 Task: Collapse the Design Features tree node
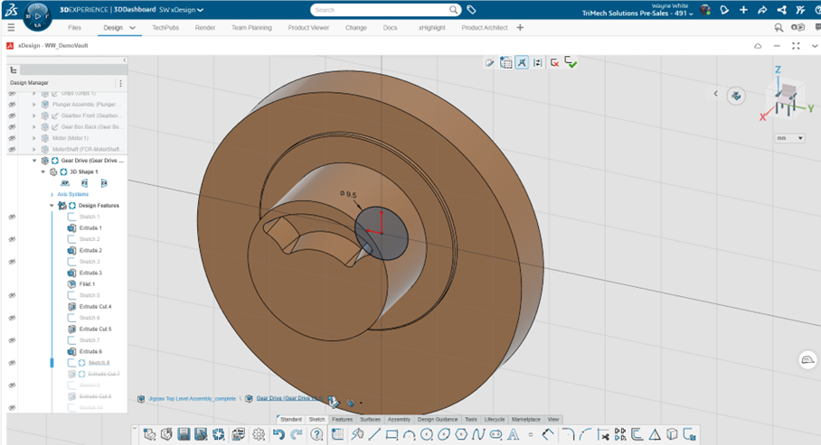click(52, 206)
